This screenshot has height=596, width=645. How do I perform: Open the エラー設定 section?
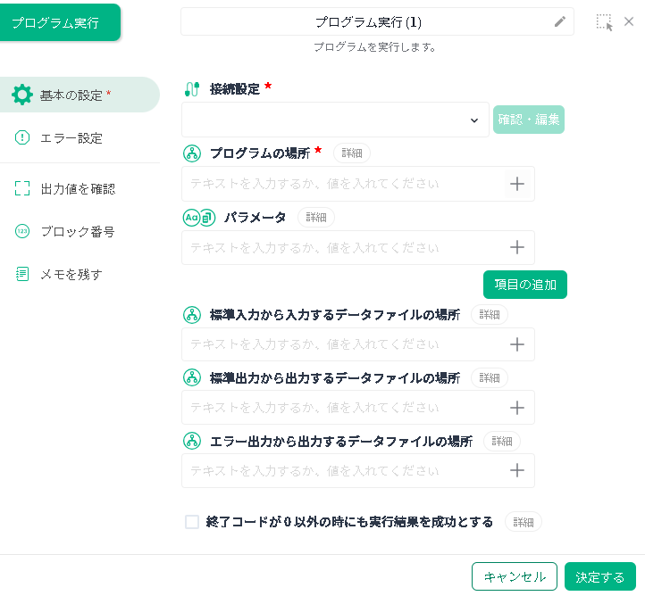[x=58, y=138]
